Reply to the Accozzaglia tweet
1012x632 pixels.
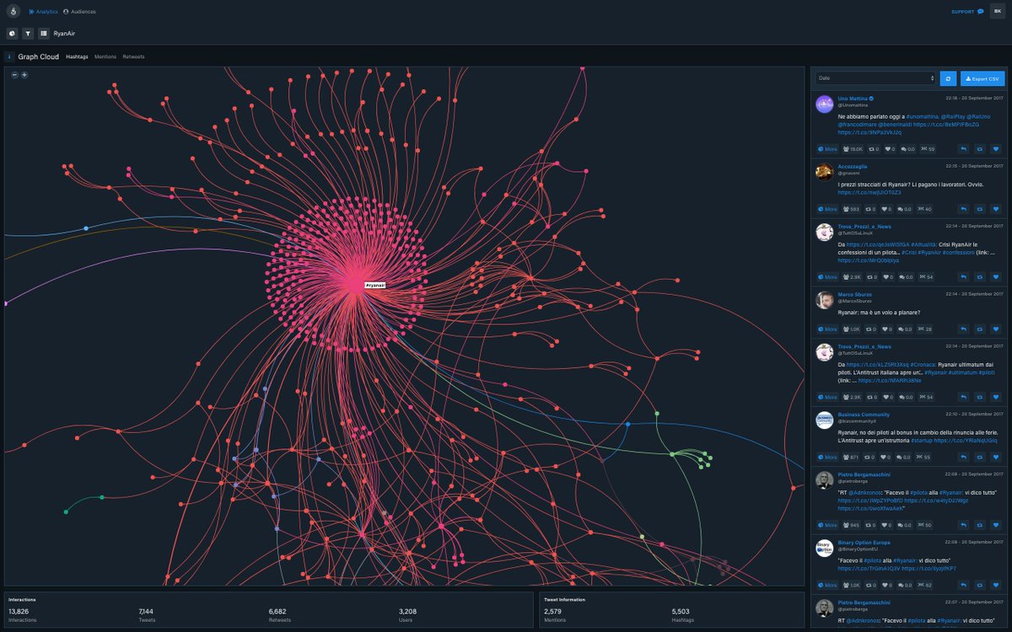tap(963, 209)
